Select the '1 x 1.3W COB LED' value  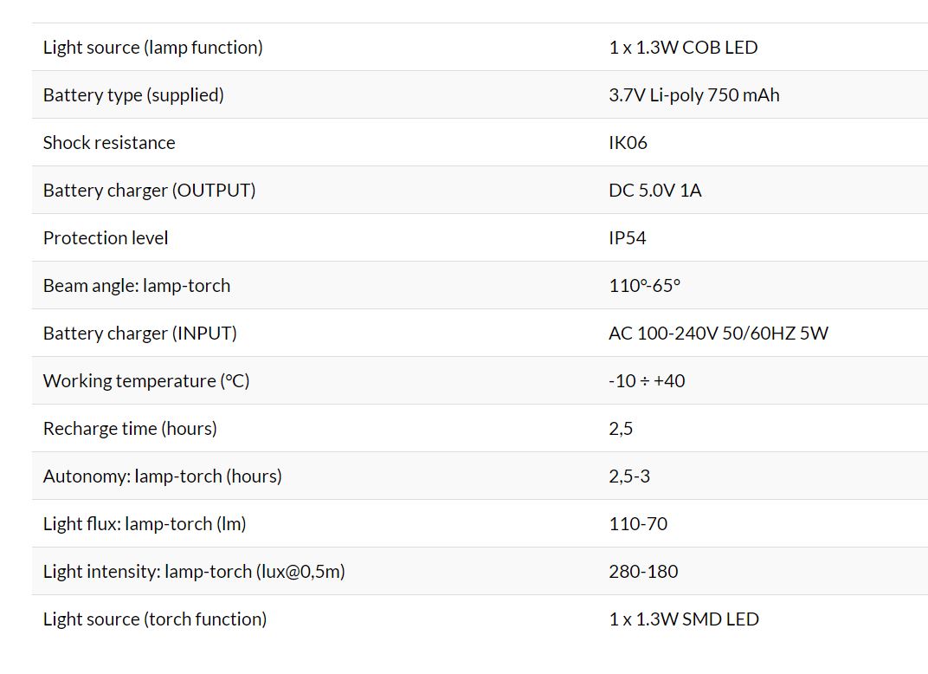683,48
